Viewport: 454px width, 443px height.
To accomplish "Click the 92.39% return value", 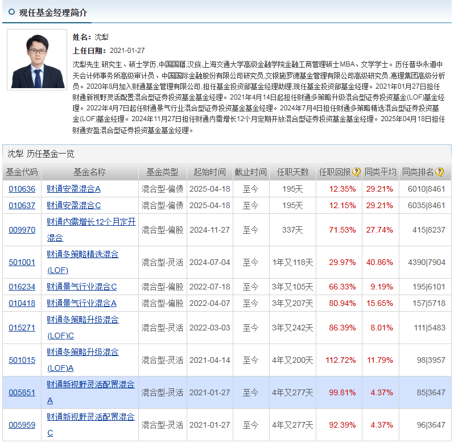I will 342,425.
